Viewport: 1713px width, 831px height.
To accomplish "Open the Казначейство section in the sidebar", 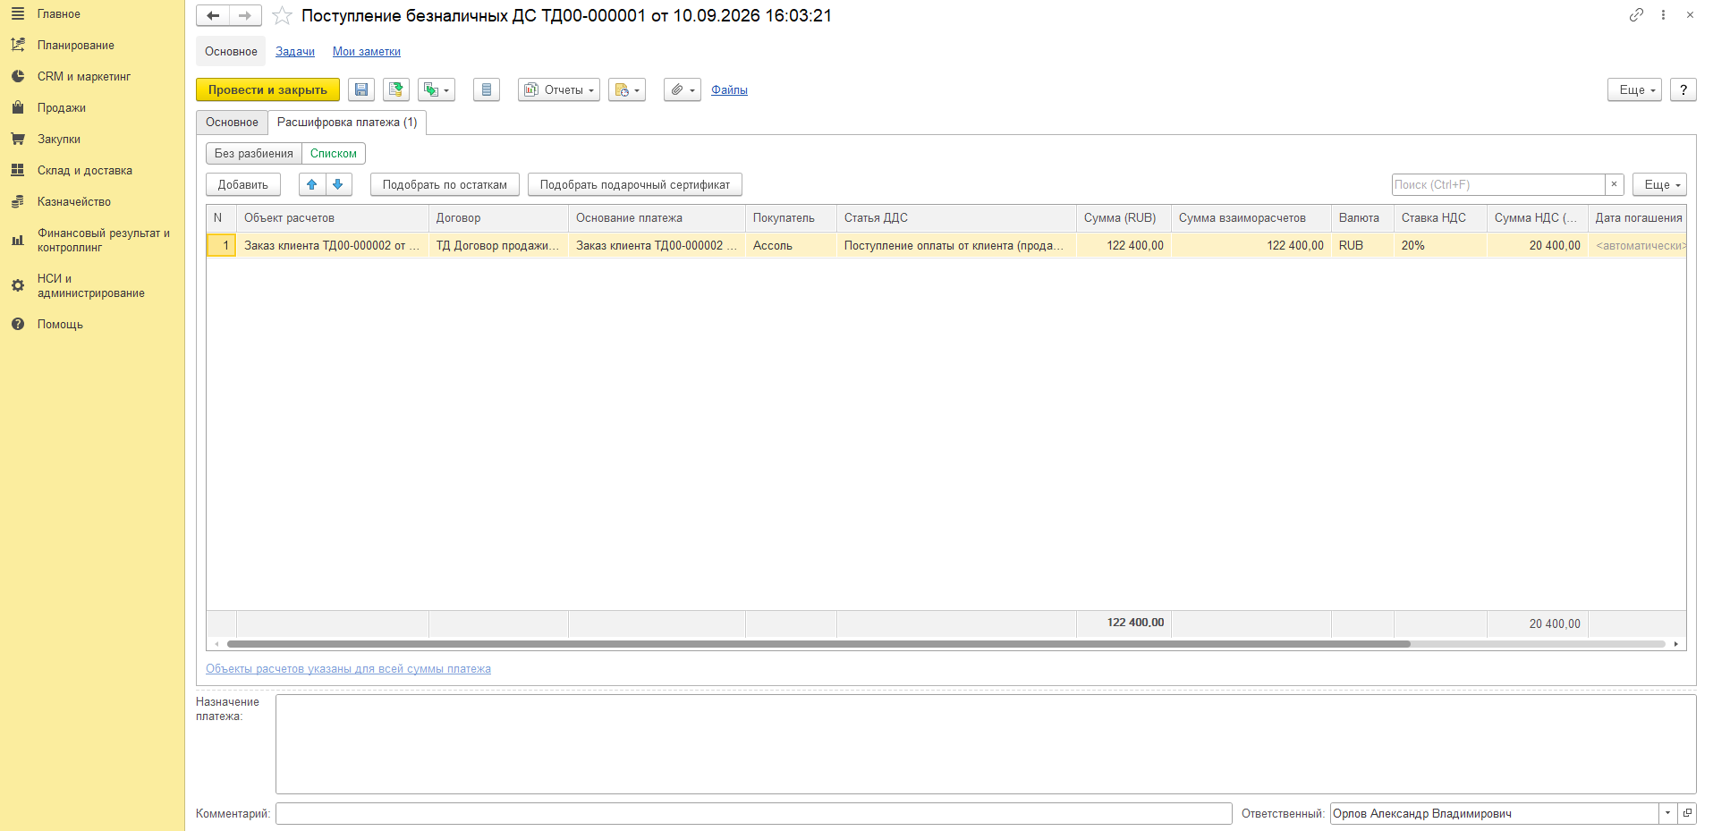I will pyautogui.click(x=74, y=201).
